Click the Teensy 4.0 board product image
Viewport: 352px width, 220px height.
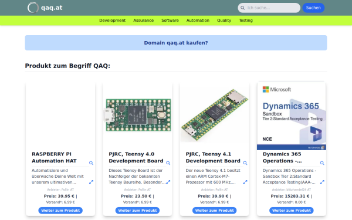(138, 115)
